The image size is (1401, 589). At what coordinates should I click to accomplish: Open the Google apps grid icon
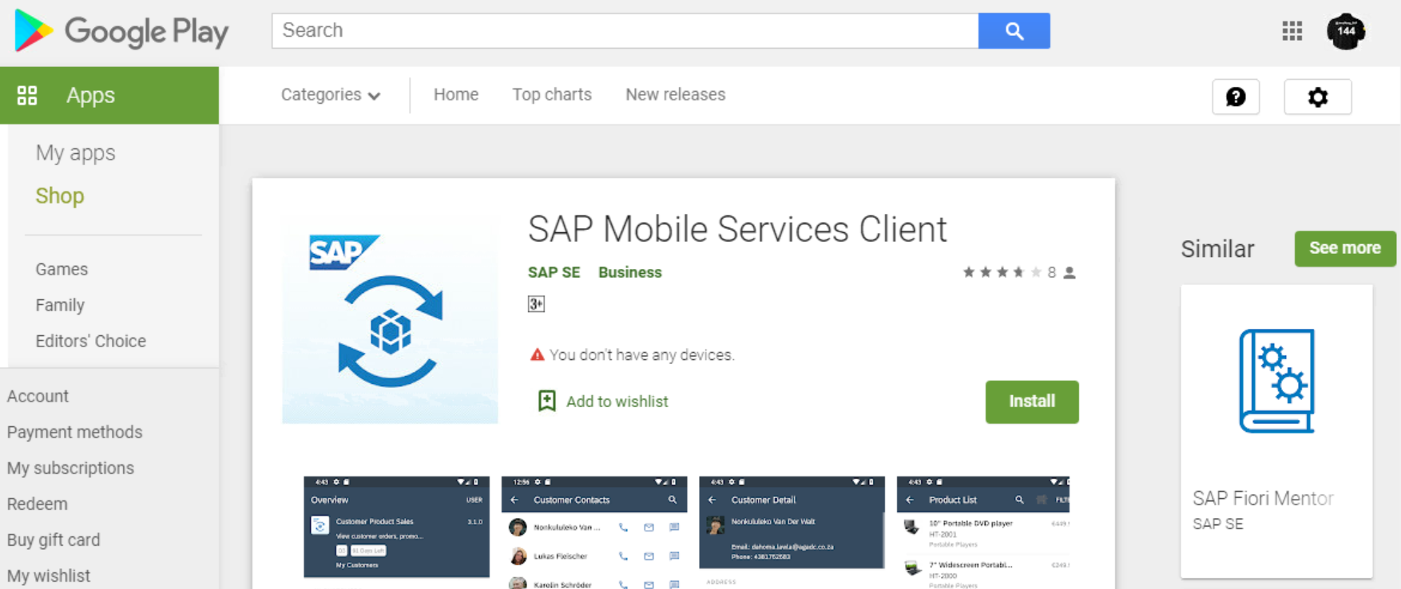point(1292,31)
